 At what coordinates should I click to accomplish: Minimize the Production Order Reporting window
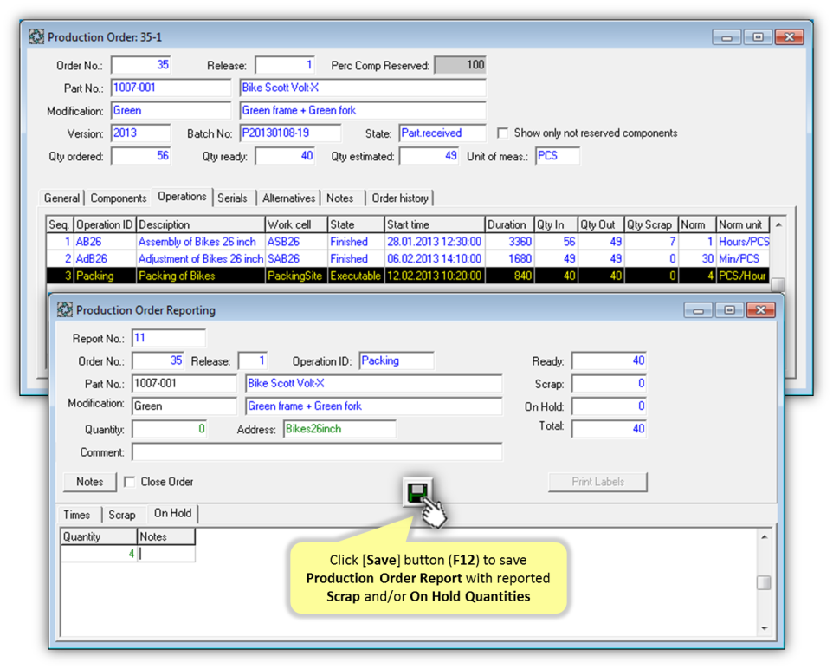[698, 310]
